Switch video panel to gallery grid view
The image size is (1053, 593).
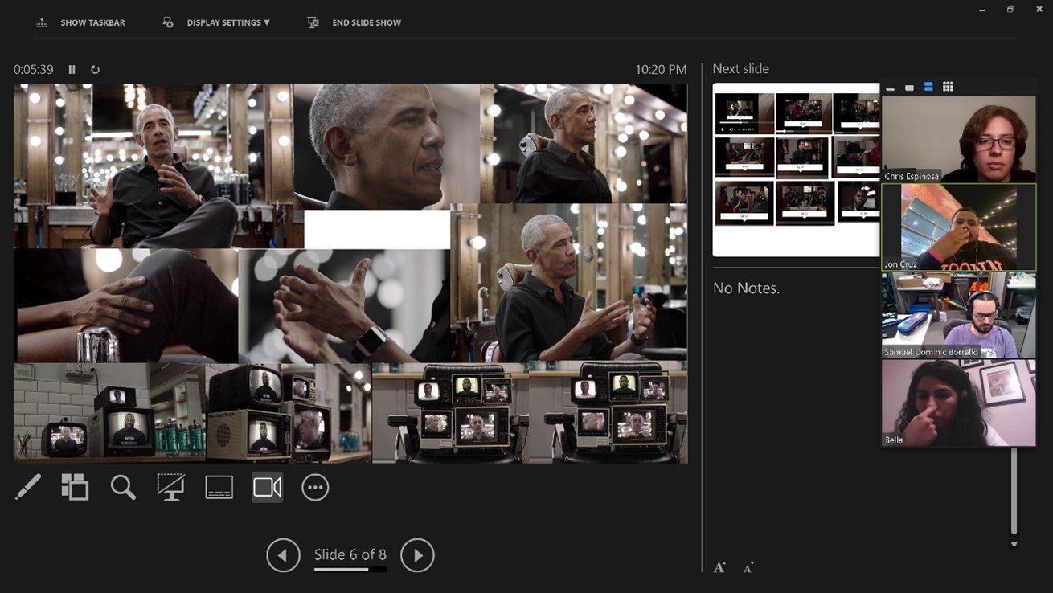pos(948,87)
